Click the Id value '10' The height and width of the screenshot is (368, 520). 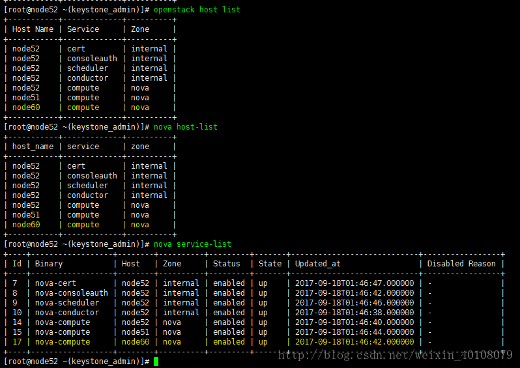[x=17, y=313]
